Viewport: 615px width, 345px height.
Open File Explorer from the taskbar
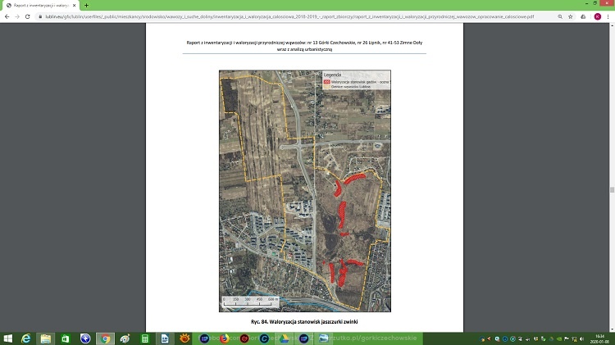(46, 338)
